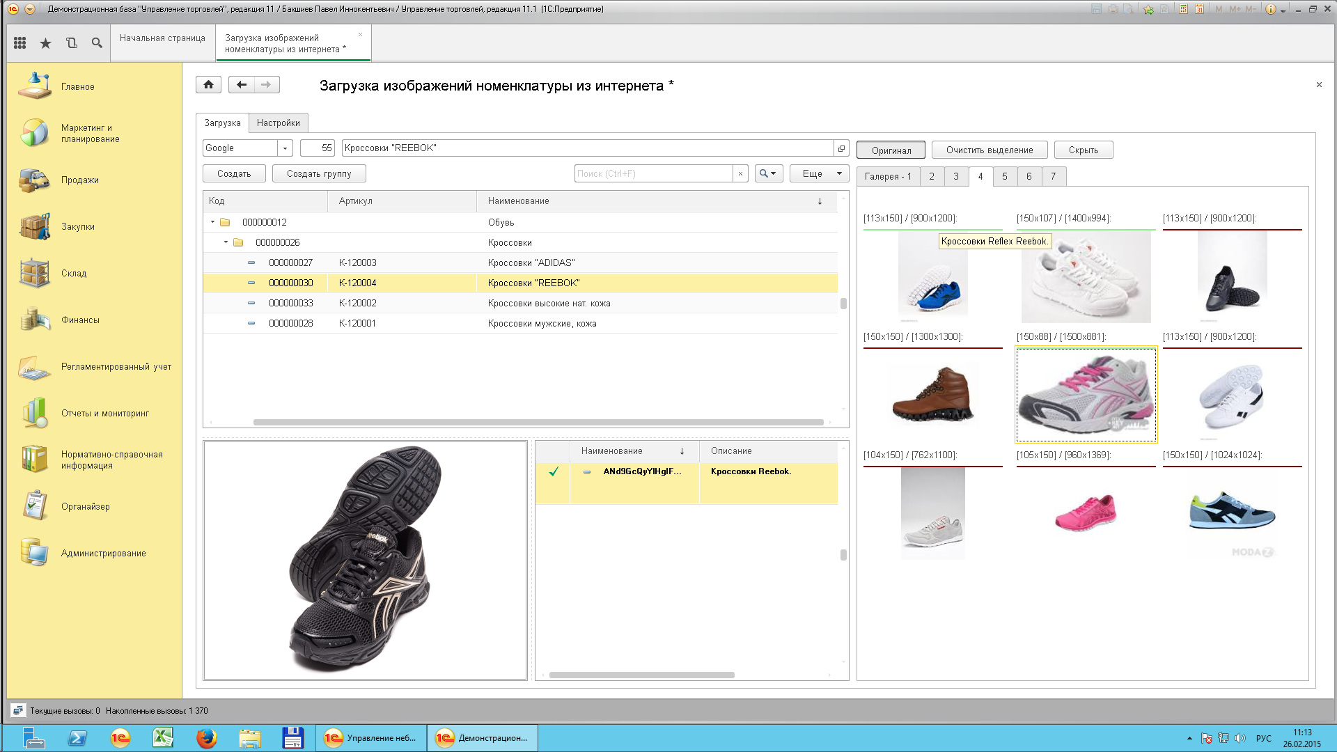The image size is (1337, 752).
Task: Open favorites star in top panel
Action: pyautogui.click(x=45, y=43)
